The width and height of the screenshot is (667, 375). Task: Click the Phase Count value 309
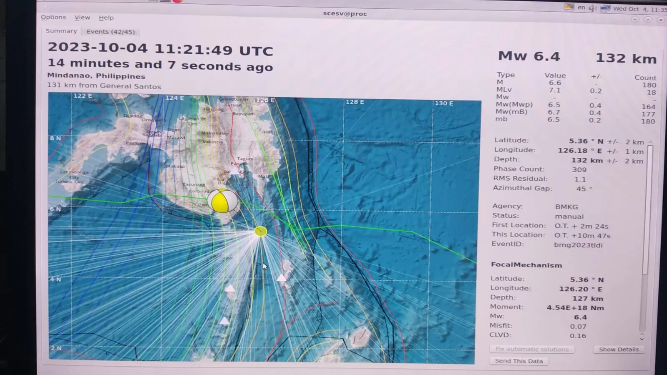579,170
